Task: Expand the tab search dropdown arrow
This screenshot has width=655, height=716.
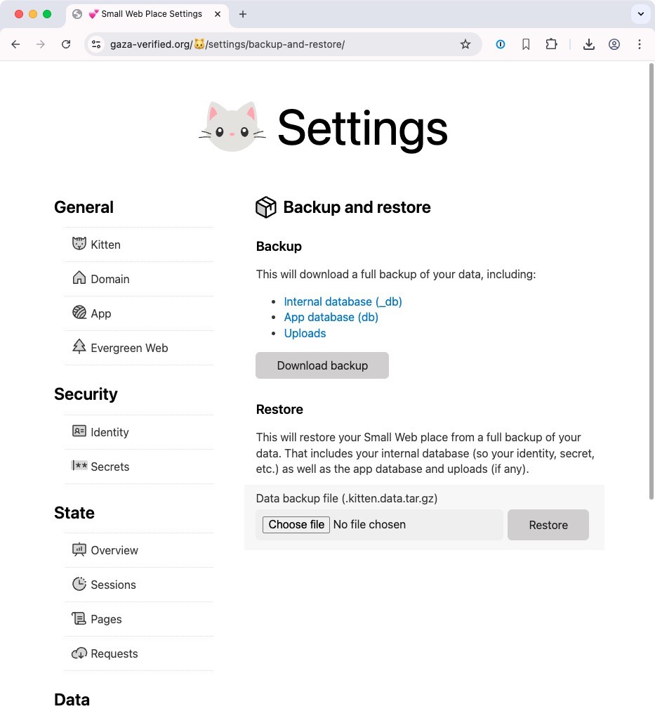Action: (640, 14)
